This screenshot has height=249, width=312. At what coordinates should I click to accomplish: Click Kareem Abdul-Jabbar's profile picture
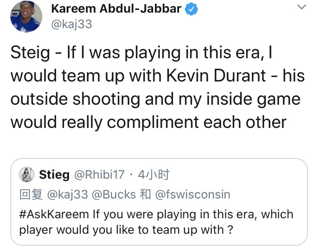(26, 16)
